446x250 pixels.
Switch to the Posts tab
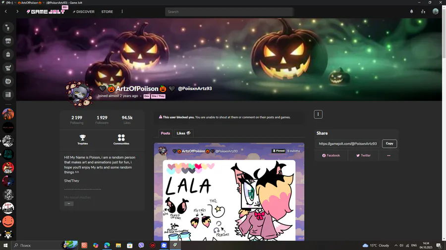165,133
